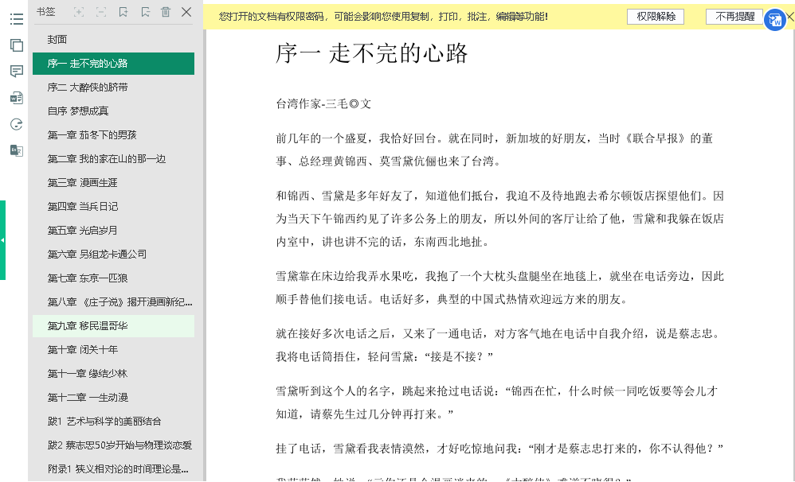Image resolution: width=795 pixels, height=482 pixels.
Task: Select bookmark 序一 走不完的心路
Action: (x=113, y=64)
